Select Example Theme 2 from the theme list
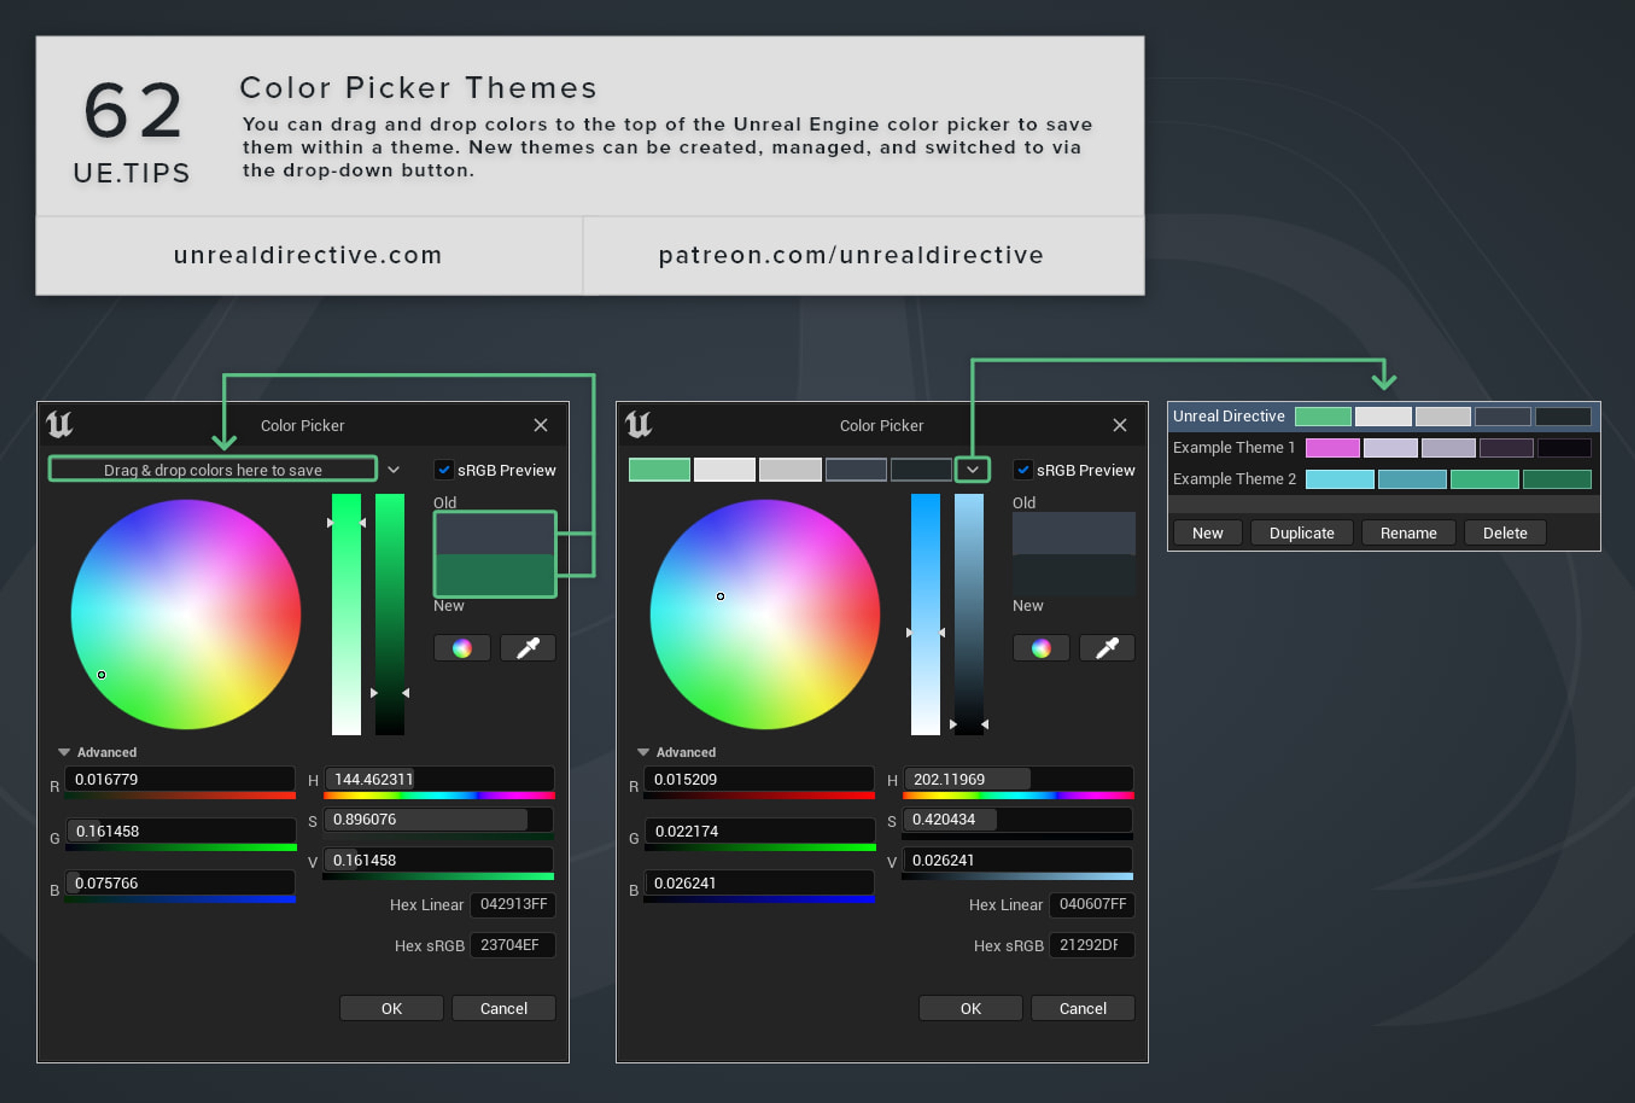Image resolution: width=1635 pixels, height=1103 pixels. [x=1233, y=479]
